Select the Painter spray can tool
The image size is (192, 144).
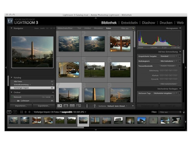coord(87,106)
